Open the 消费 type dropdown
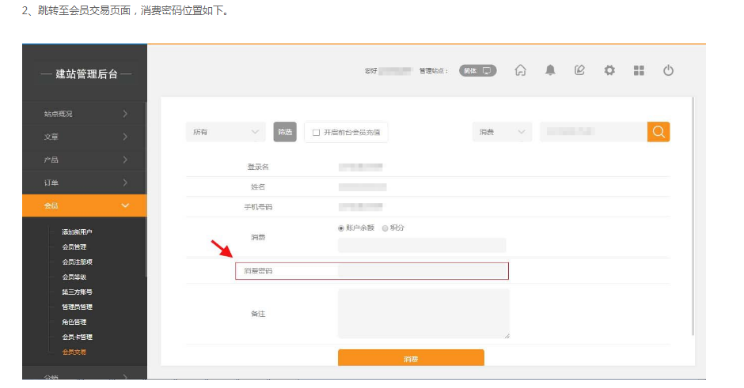 [x=502, y=132]
